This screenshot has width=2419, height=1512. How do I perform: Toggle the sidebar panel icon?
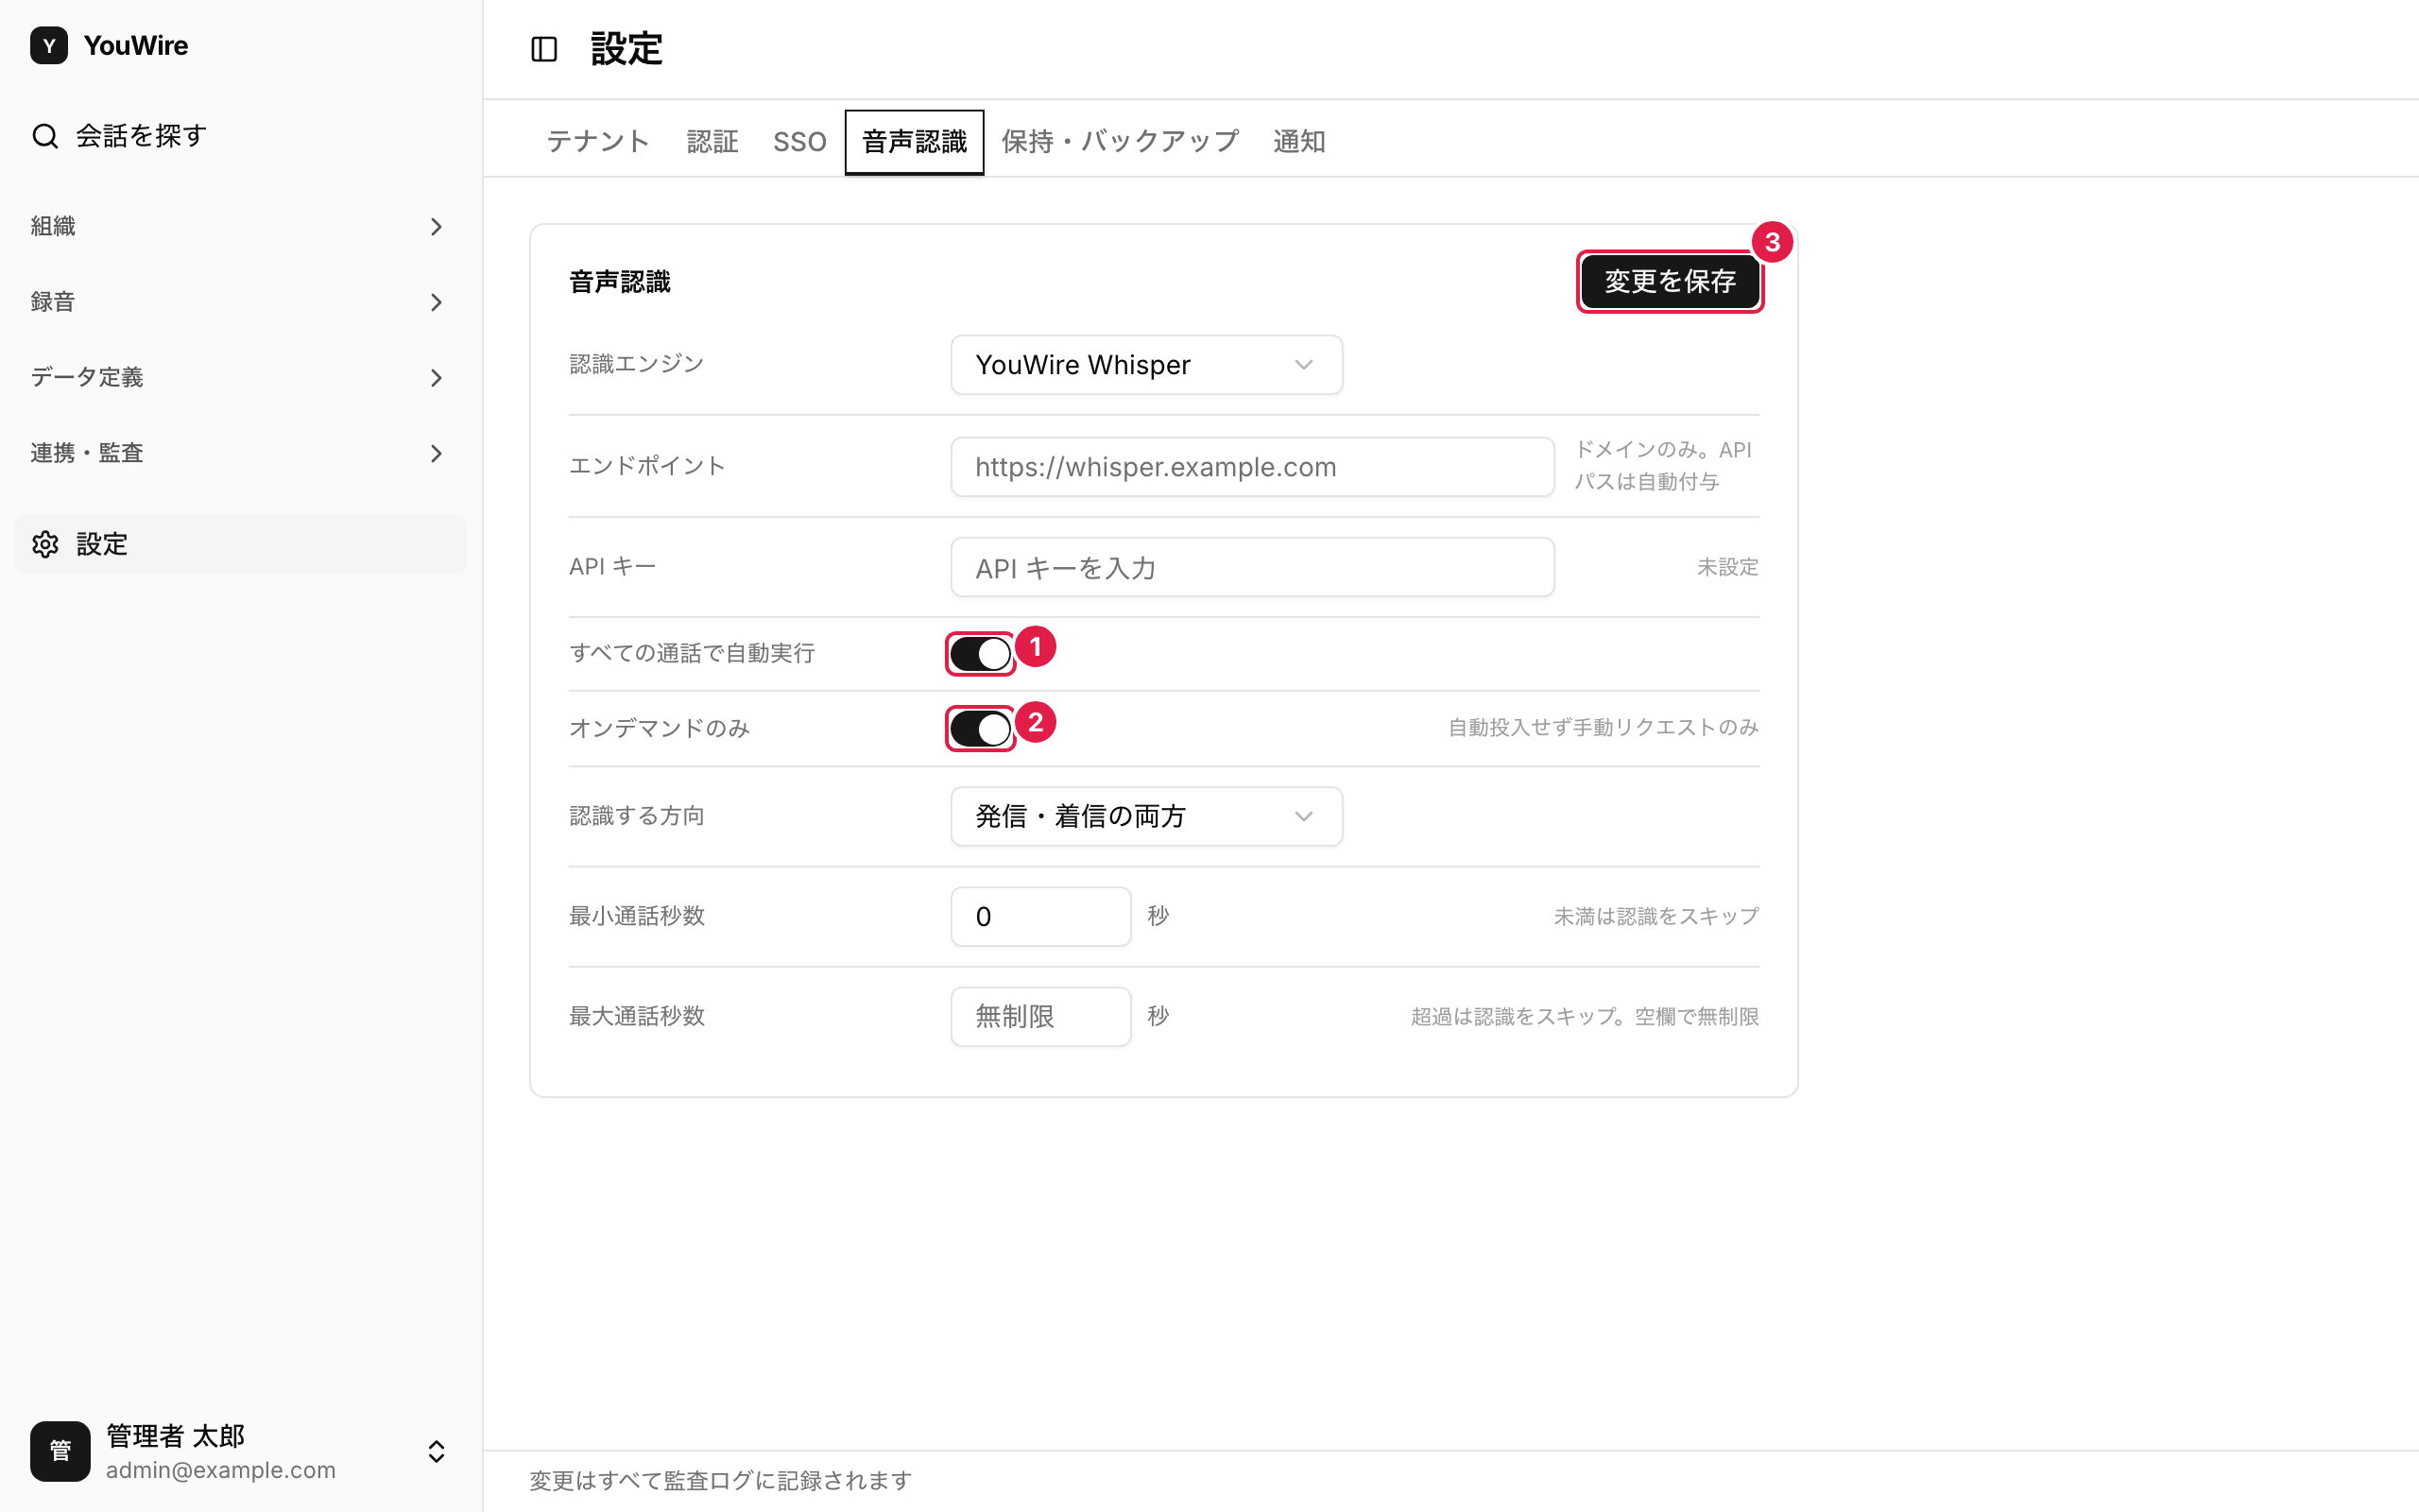tap(543, 49)
